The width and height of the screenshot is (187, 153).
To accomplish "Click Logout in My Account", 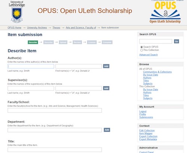I will click(x=143, y=111).
